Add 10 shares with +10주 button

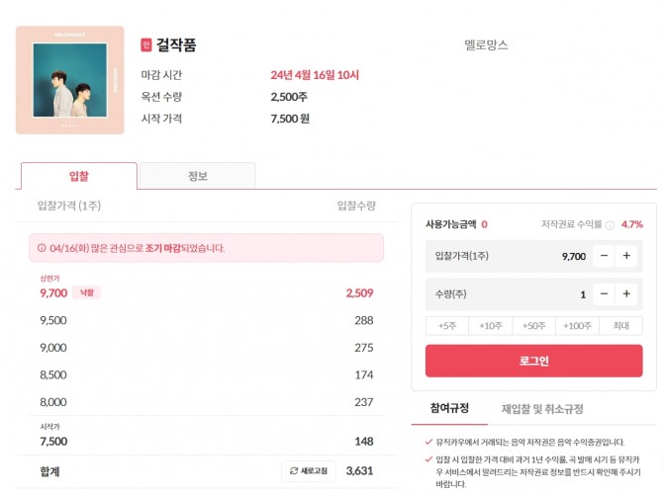pos(490,326)
